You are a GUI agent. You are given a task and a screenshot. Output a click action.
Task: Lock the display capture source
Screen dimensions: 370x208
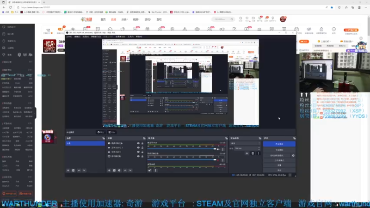click(142, 156)
